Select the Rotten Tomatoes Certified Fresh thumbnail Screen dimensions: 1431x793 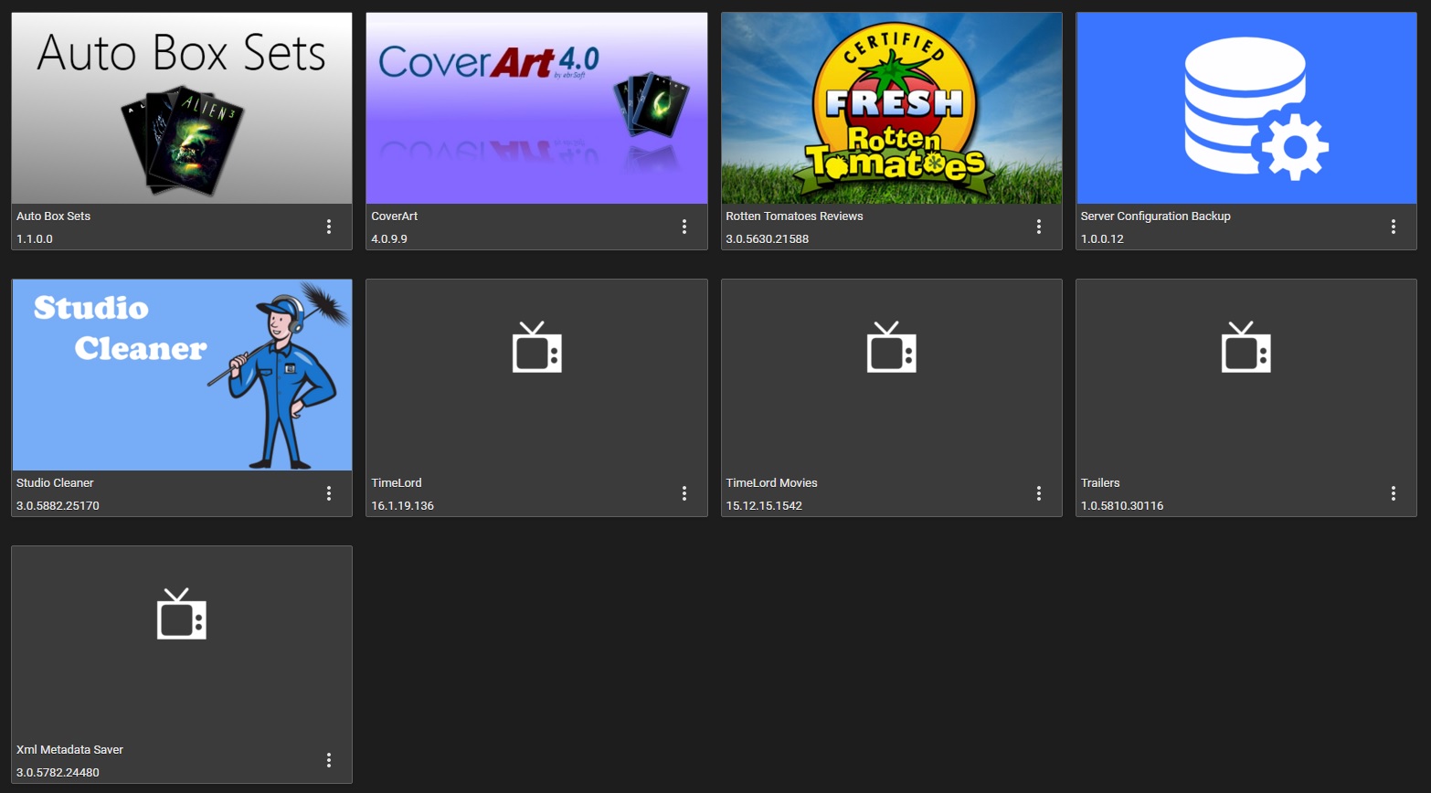point(891,109)
